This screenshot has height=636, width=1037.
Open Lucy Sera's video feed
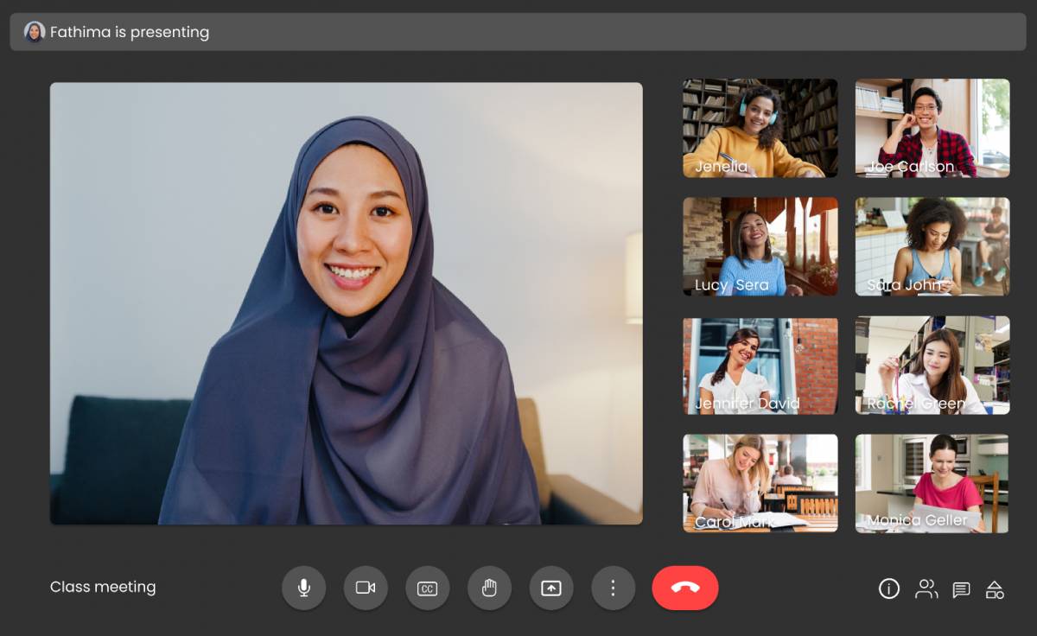(760, 246)
